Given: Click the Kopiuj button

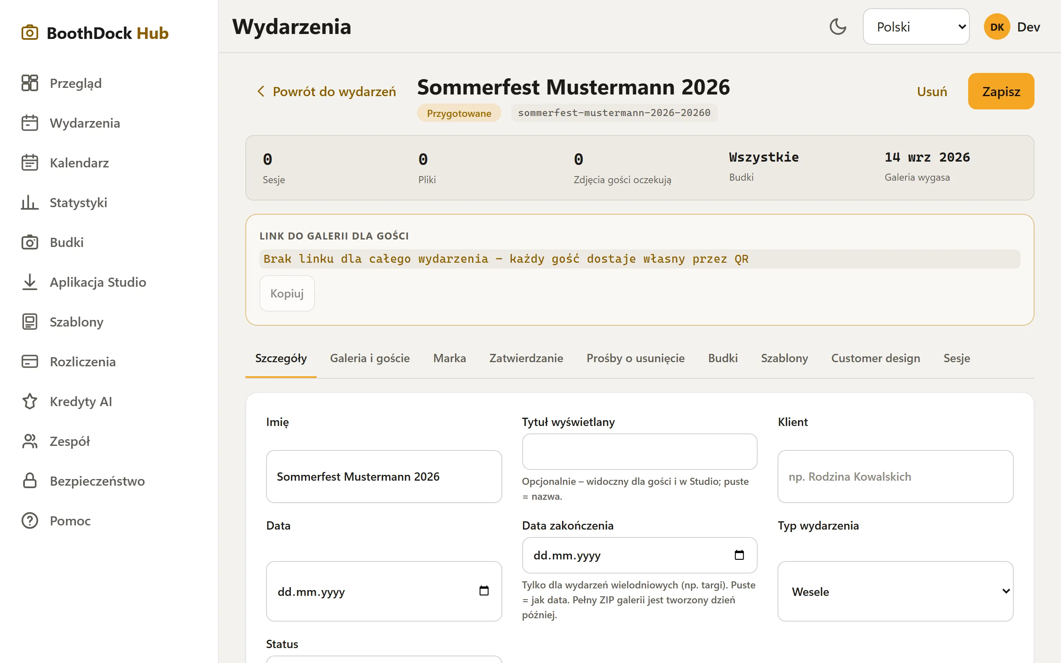Looking at the screenshot, I should click(x=287, y=293).
